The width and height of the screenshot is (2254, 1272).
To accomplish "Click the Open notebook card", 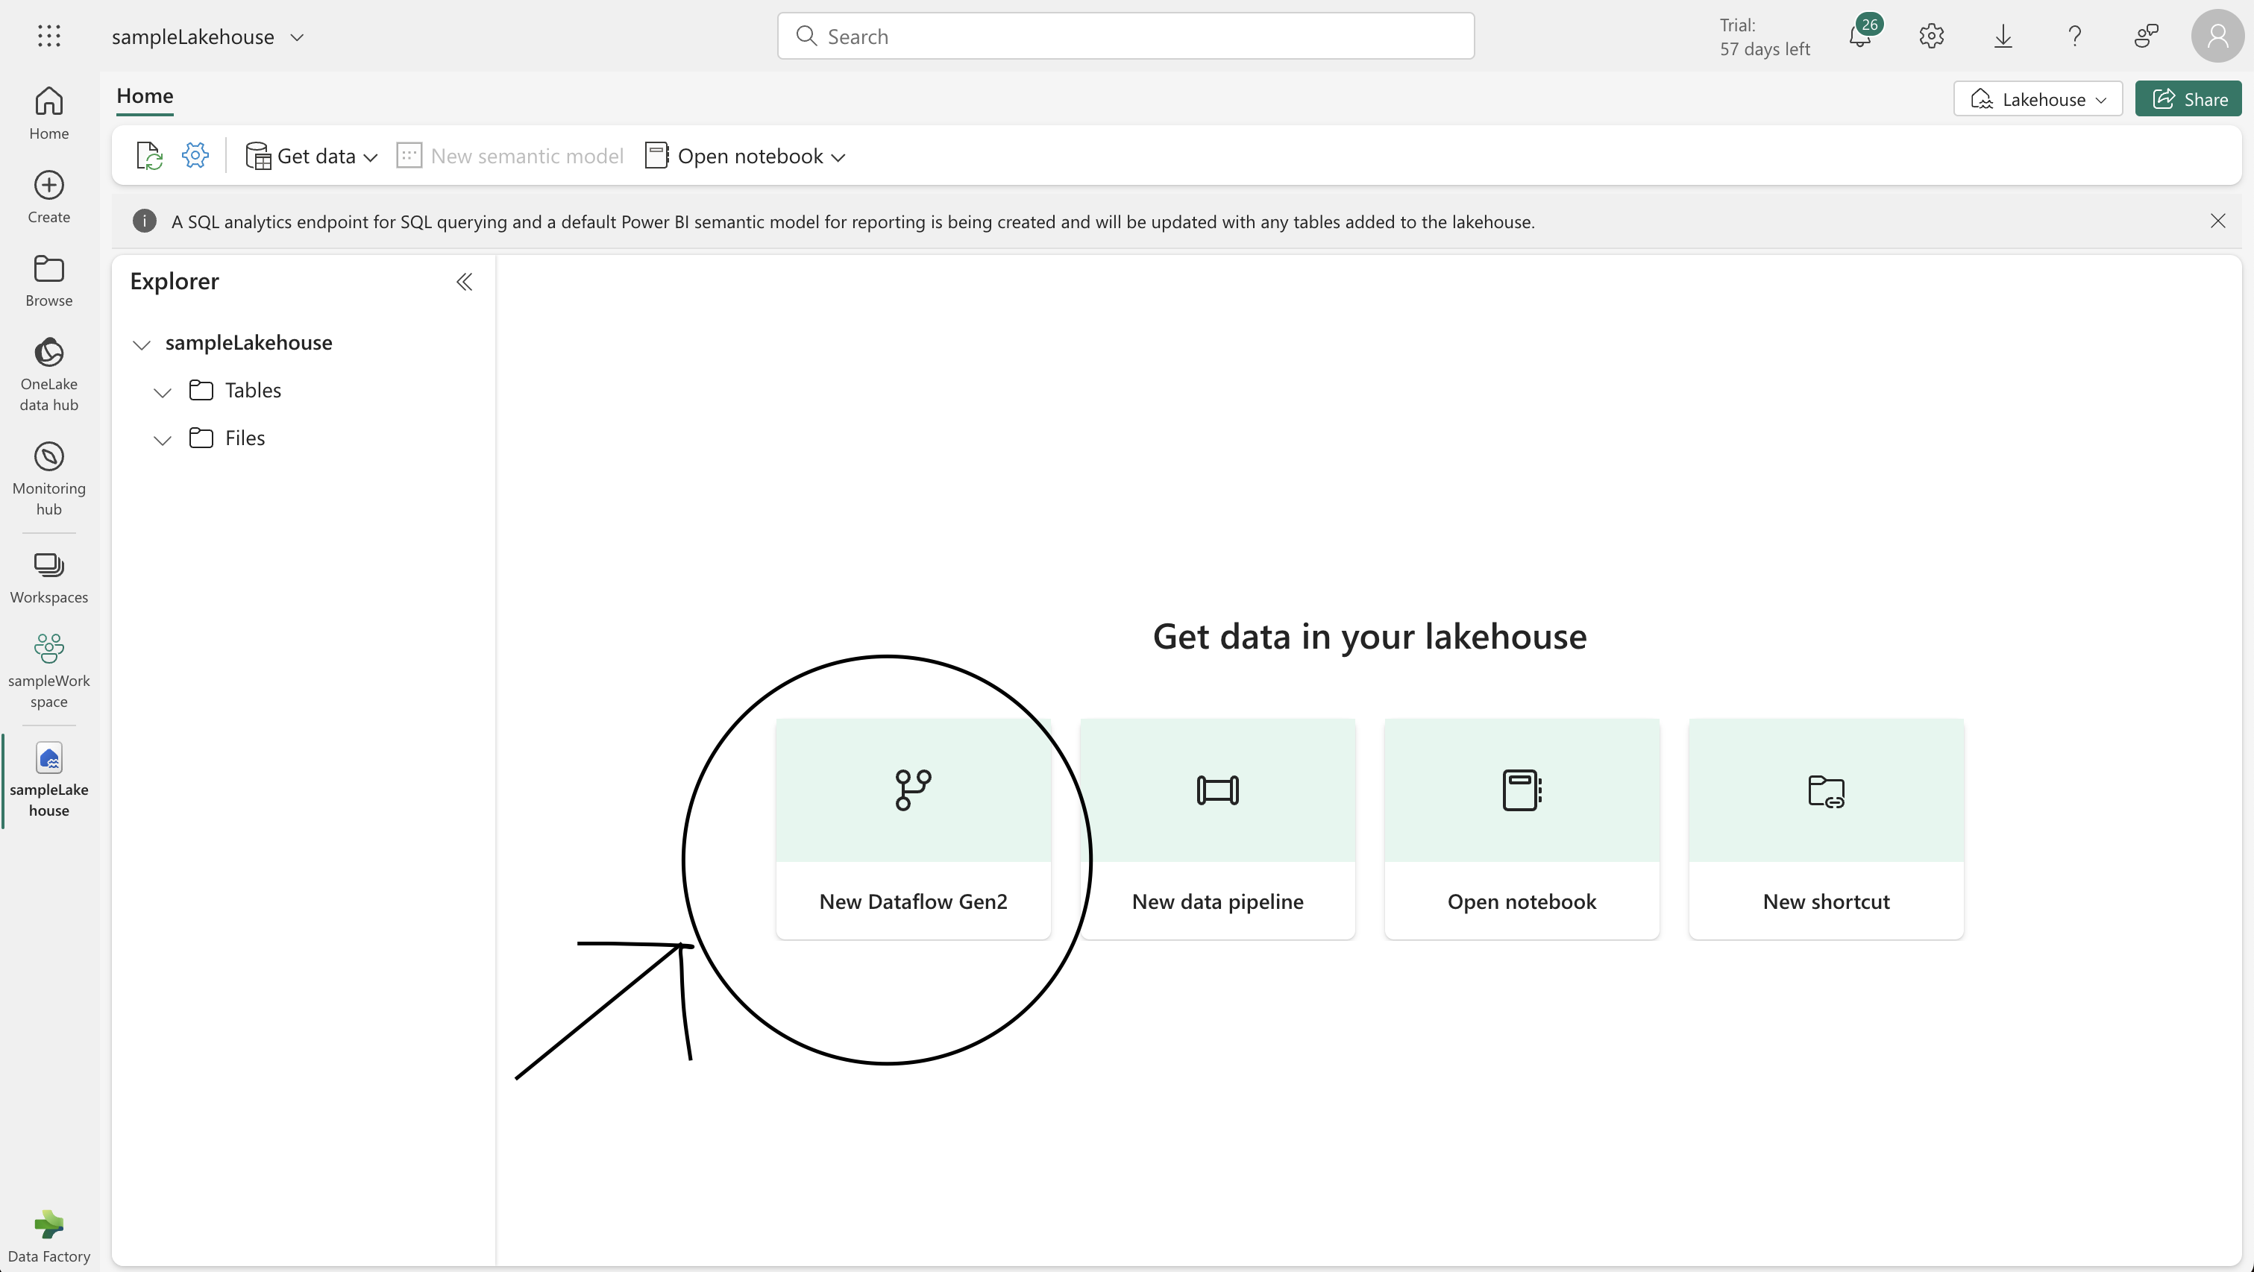I will pos(1522,828).
